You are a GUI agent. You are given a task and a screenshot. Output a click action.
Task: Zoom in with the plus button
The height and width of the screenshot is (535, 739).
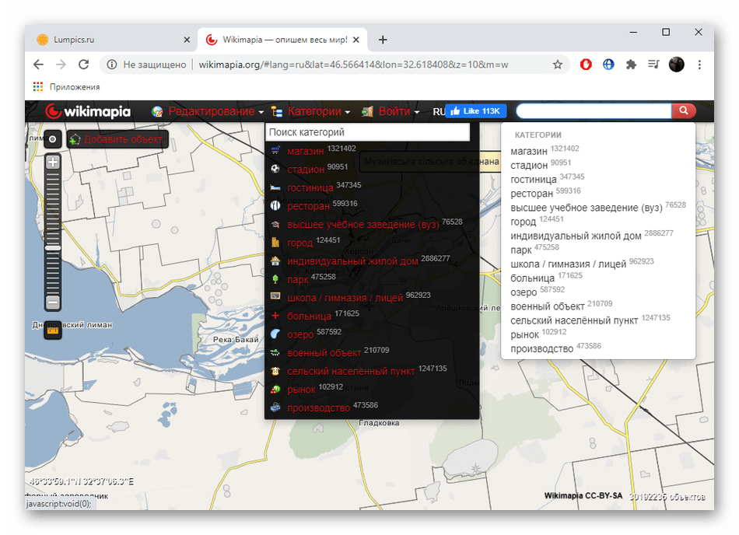tap(52, 163)
